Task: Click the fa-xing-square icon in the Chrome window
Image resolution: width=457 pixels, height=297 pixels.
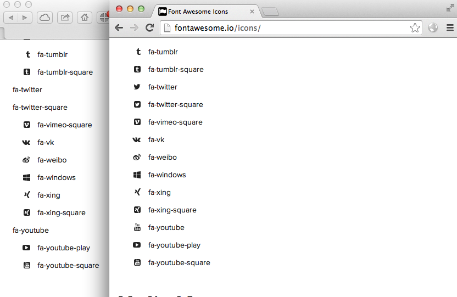Action: (137, 210)
